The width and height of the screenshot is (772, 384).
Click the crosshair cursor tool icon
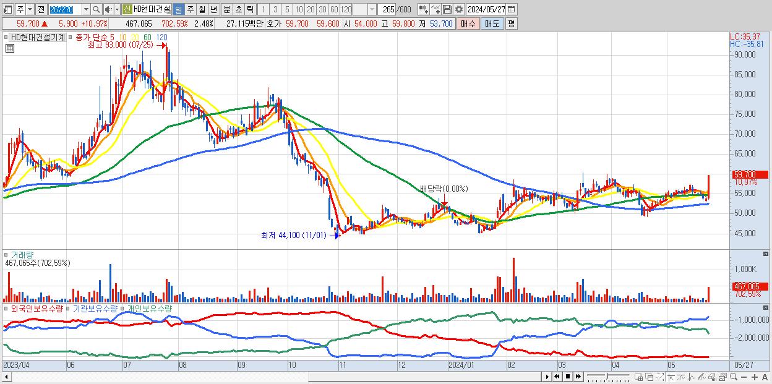(671, 377)
